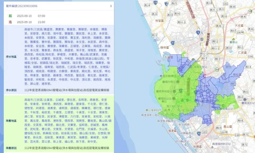Select case number 202309010006 header text
Image resolution: width=255 pixels, height=153 pixels.
pyautogui.click(x=22, y=6)
